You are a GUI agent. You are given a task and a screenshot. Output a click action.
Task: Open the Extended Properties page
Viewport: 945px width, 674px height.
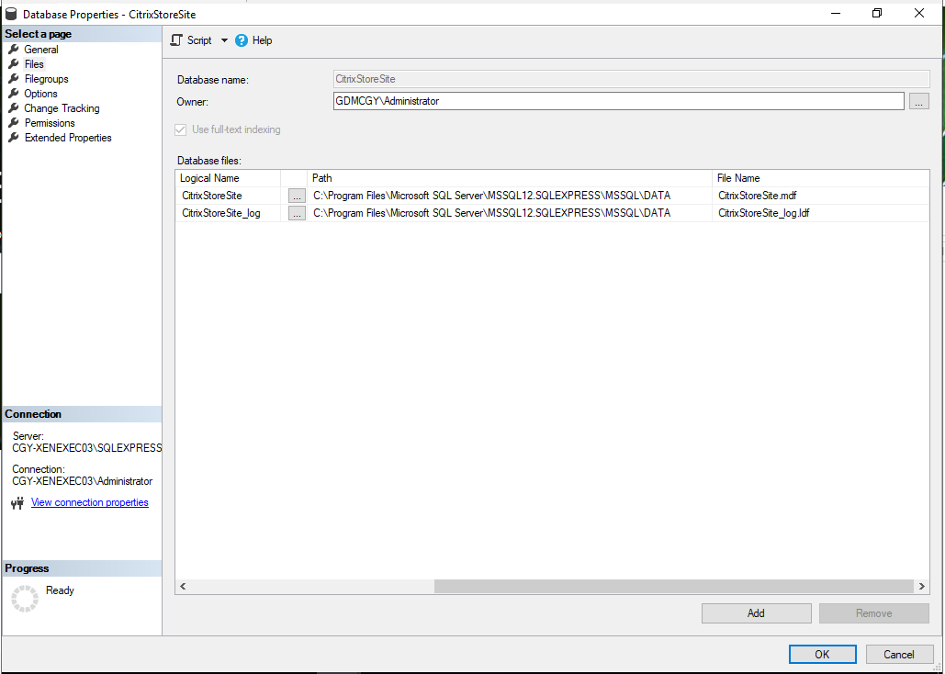(68, 138)
